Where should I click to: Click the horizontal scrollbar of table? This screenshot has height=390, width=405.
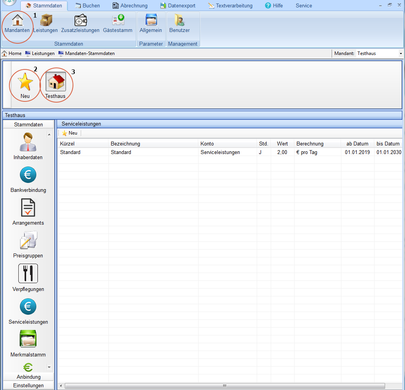(224, 386)
